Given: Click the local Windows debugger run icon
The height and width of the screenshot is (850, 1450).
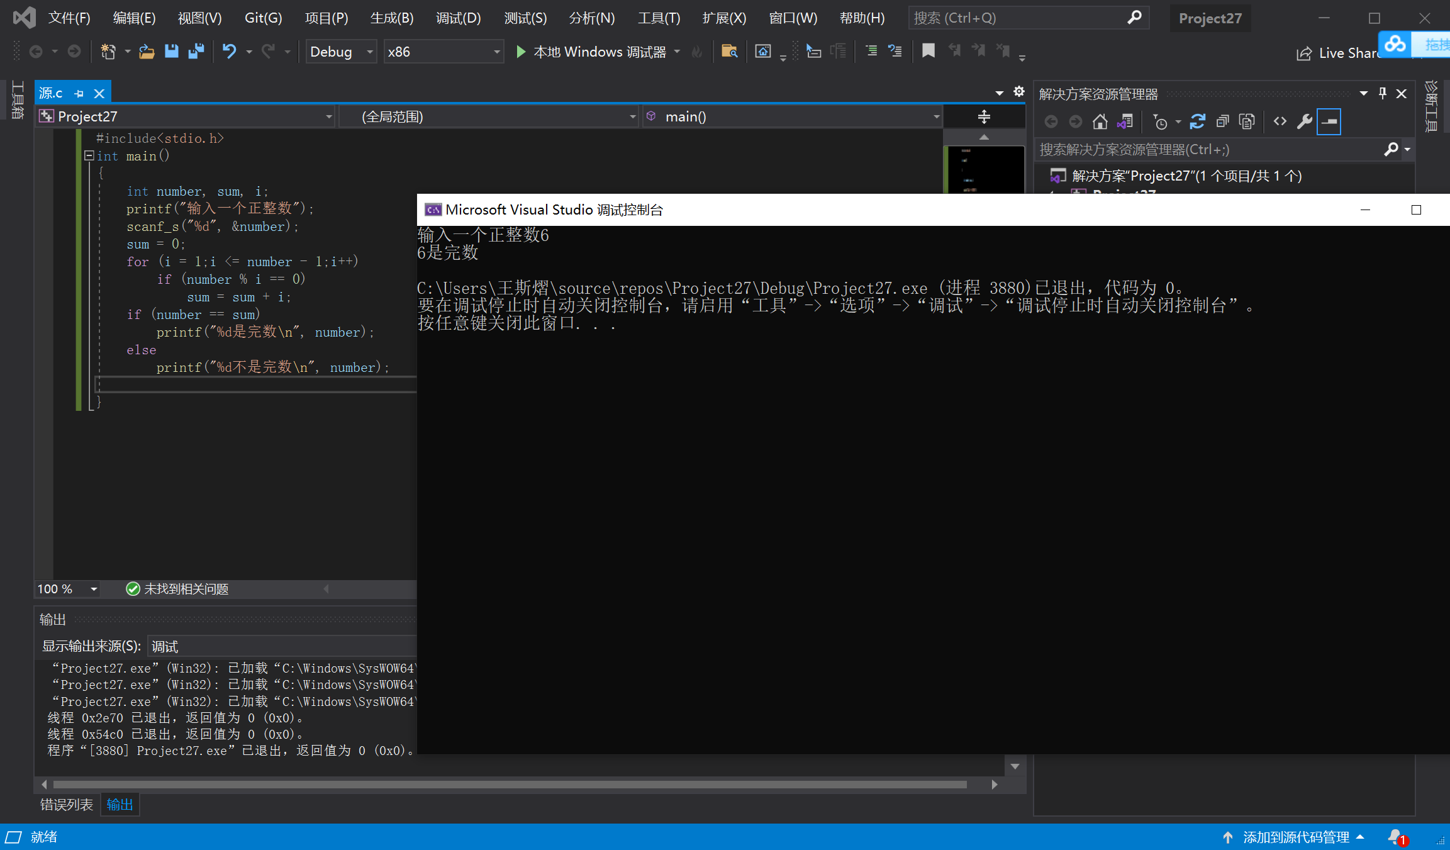Looking at the screenshot, I should [520, 52].
